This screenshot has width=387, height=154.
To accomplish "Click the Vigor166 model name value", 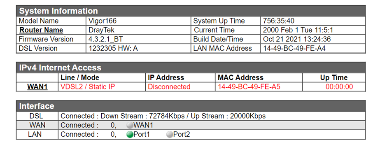I will point(102,21).
